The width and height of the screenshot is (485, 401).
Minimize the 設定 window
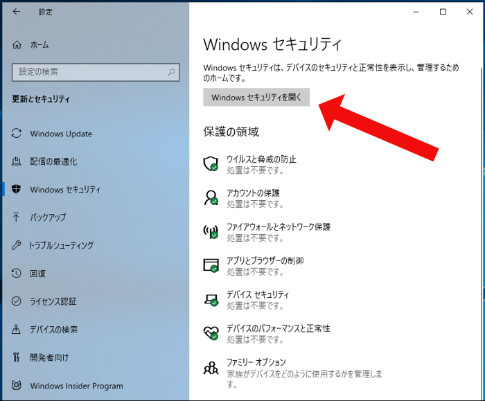tap(416, 12)
